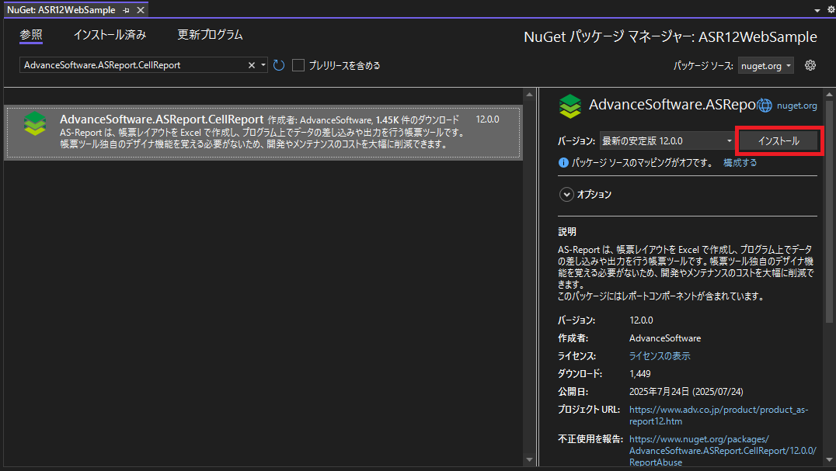Click the AdvanceSoftware.ASRepo details title
Screen dimensions: 836x471
coord(672,105)
